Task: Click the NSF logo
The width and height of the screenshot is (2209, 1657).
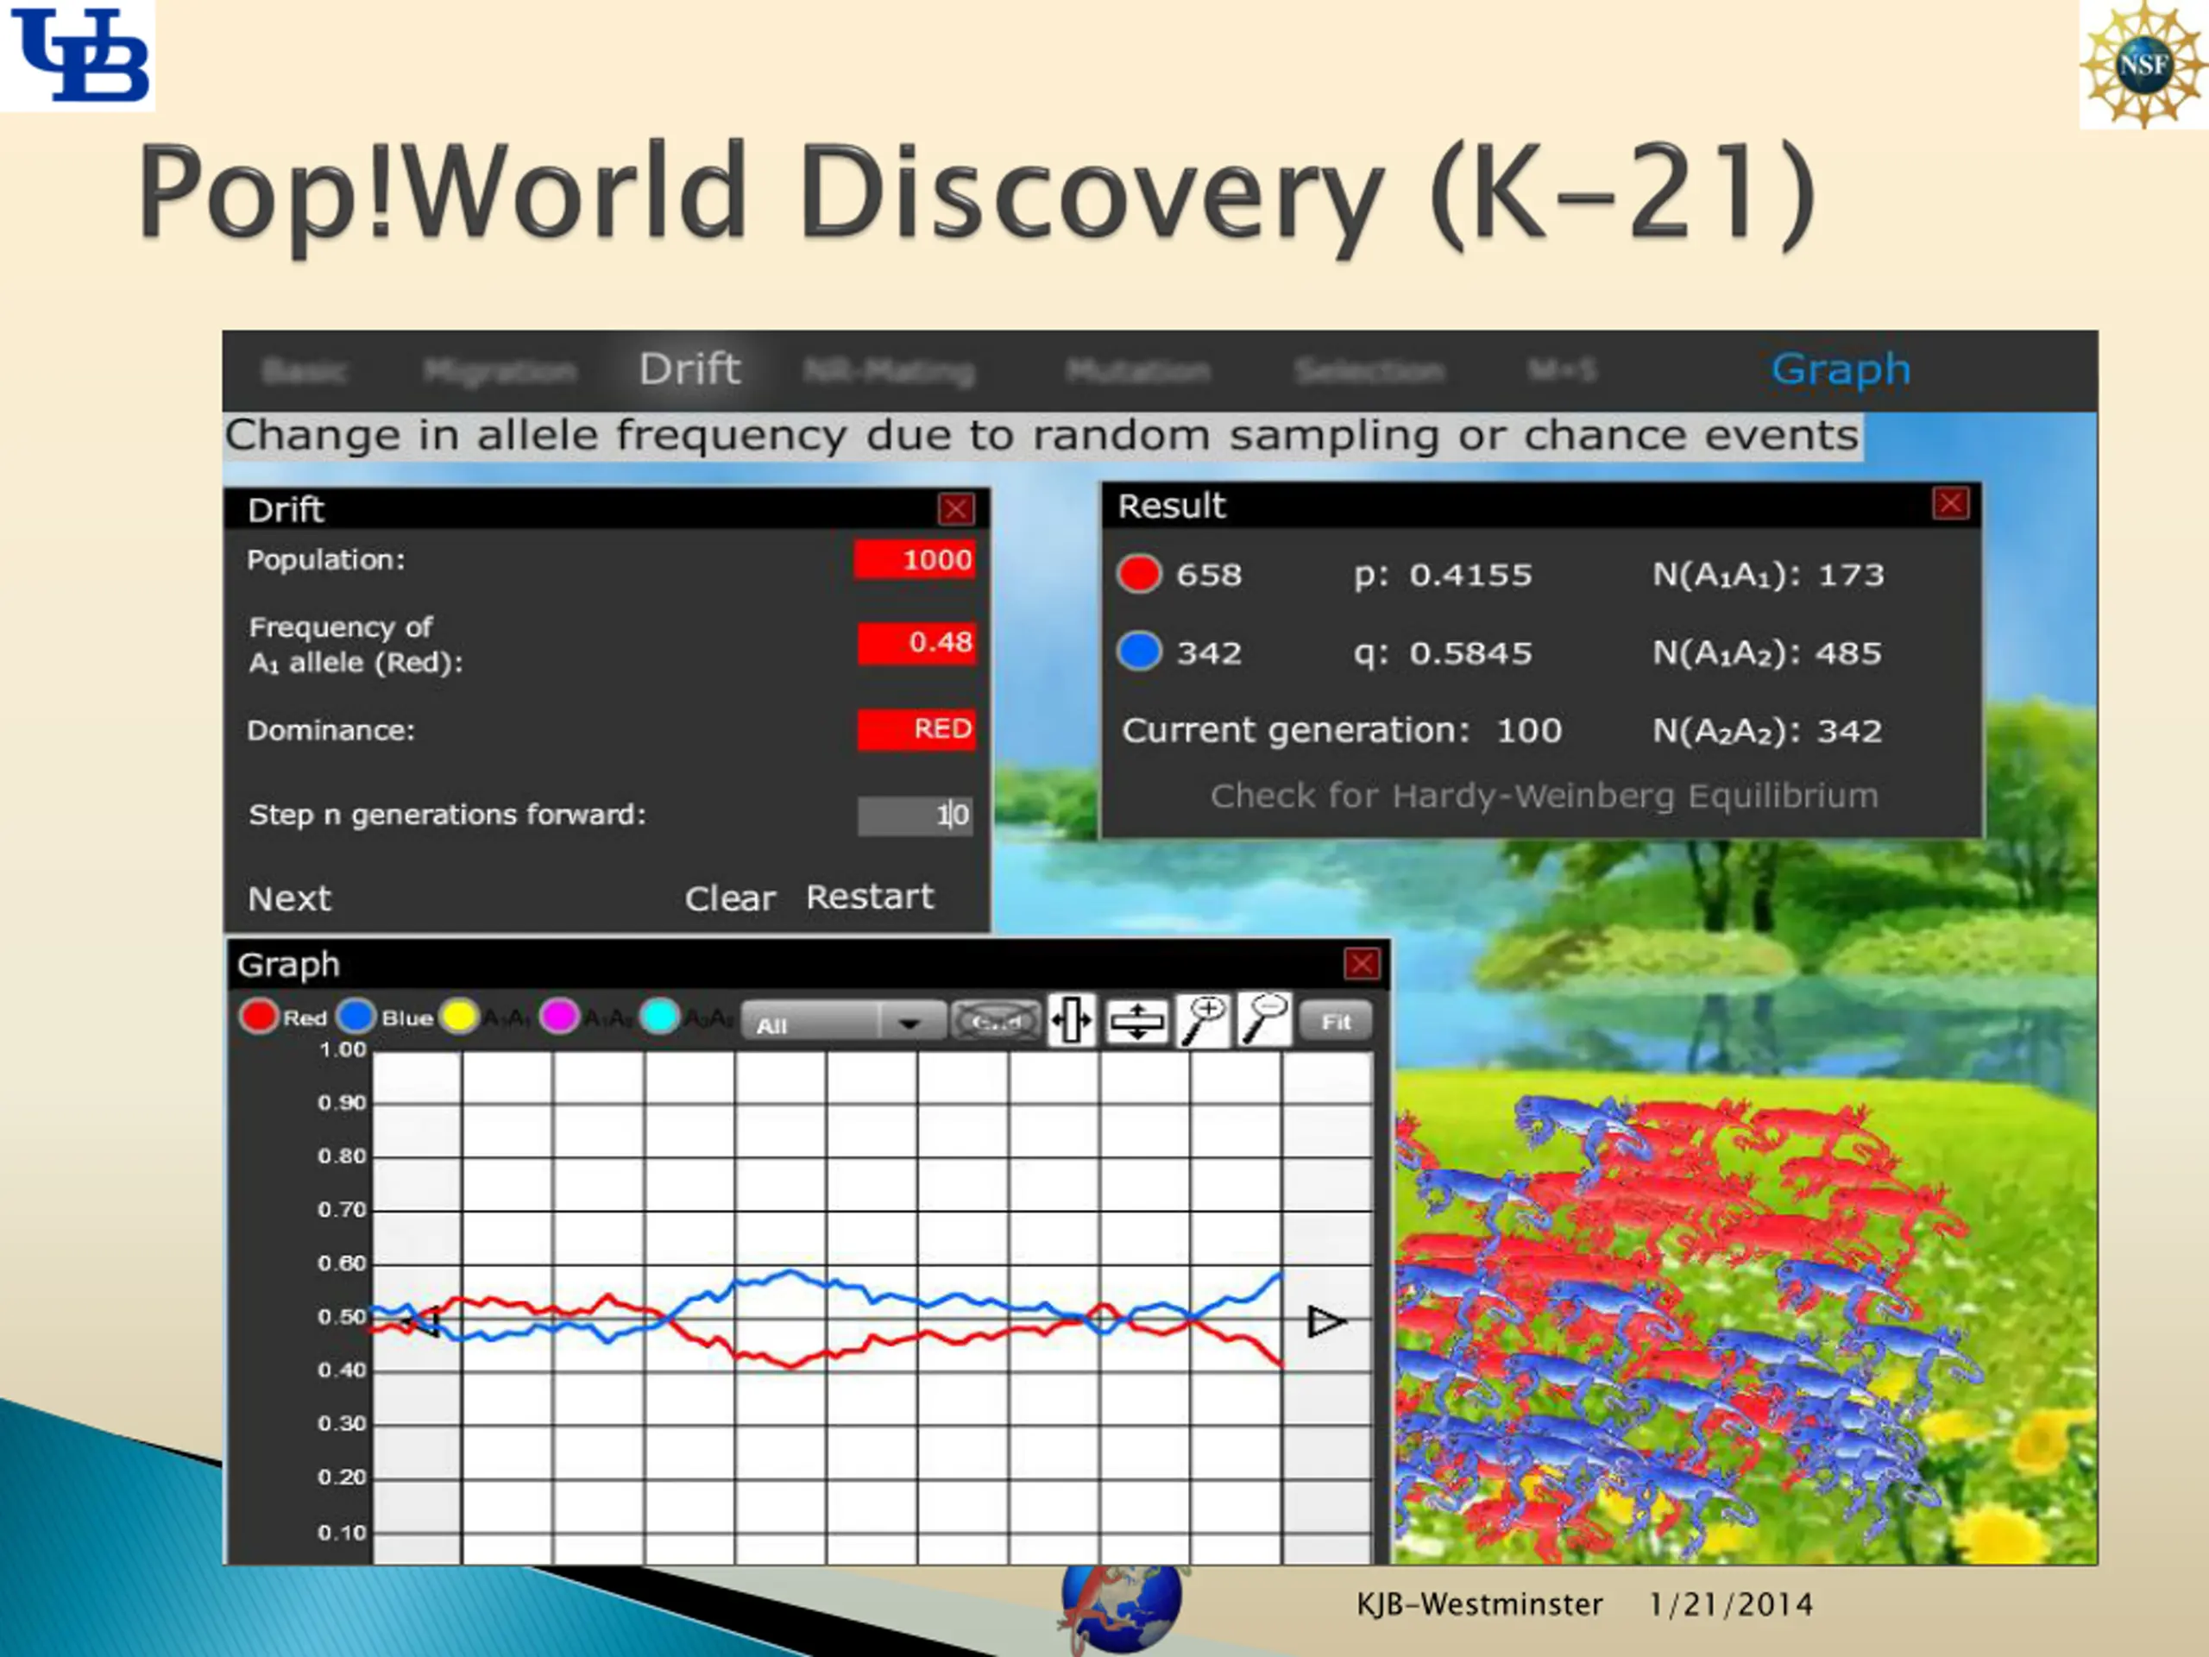Action: (x=2144, y=64)
